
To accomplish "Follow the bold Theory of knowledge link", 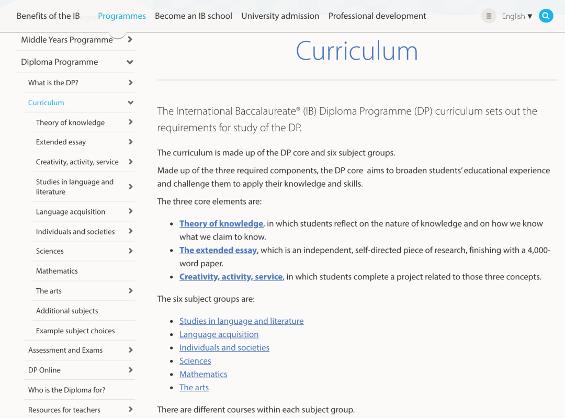I will (x=221, y=223).
